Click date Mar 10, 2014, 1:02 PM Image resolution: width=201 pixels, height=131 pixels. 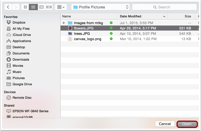[x=138, y=39]
